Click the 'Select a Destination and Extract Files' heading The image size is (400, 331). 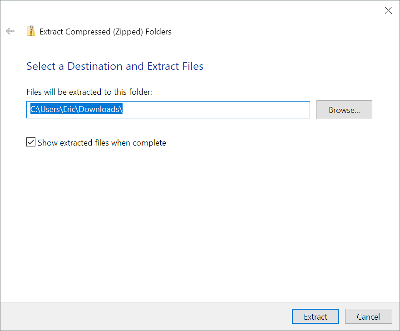[115, 66]
